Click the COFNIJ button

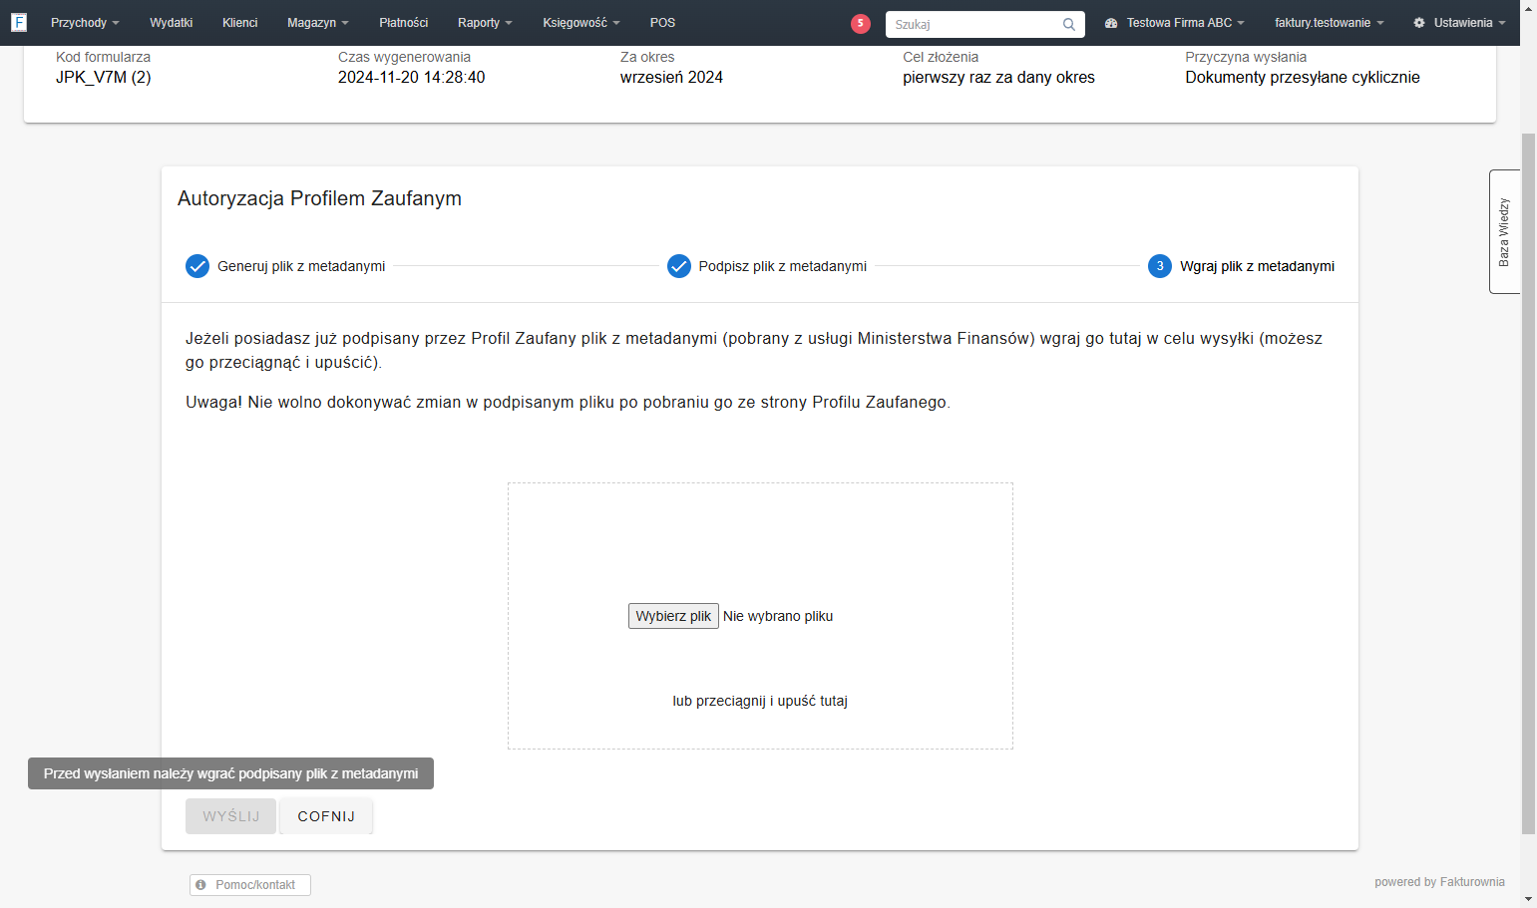326,816
